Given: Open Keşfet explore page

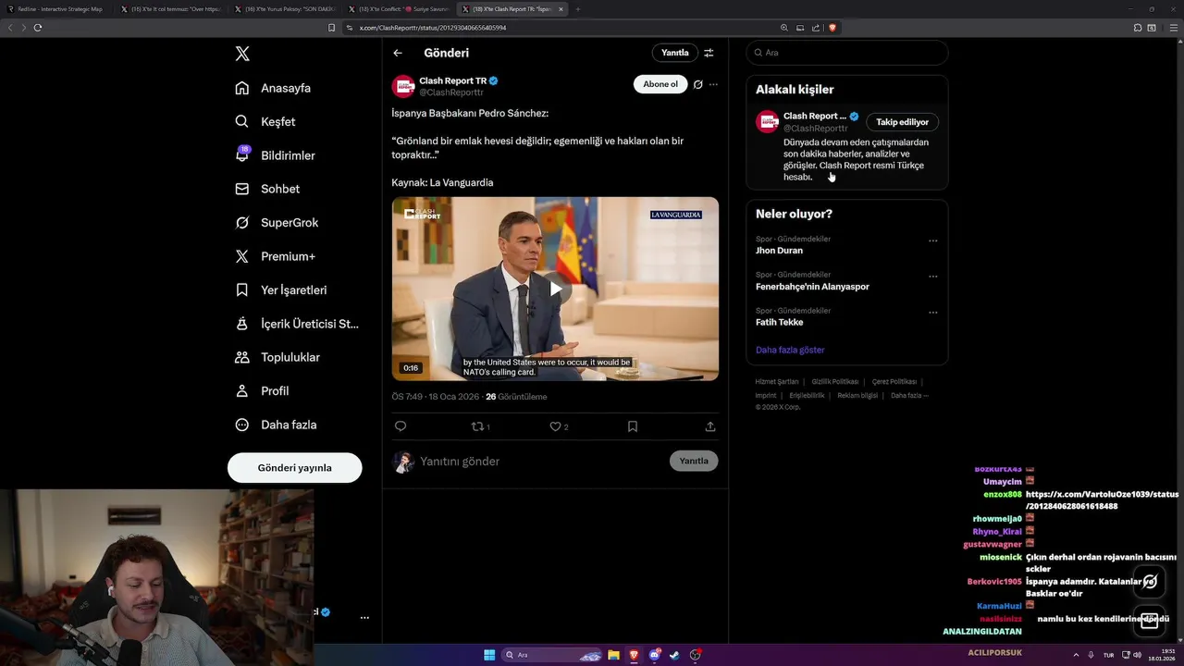Looking at the screenshot, I should [265, 121].
